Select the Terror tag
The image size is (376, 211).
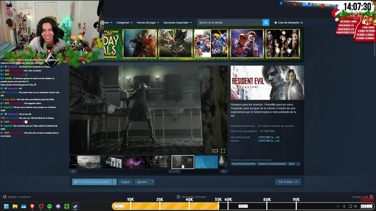tap(291, 164)
